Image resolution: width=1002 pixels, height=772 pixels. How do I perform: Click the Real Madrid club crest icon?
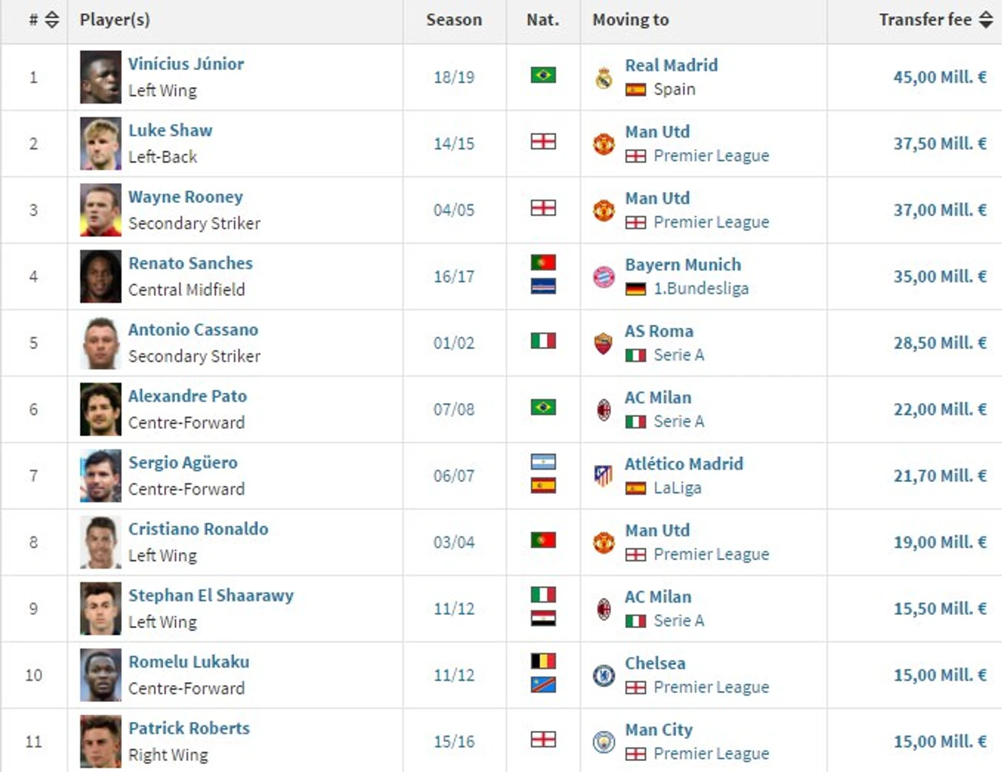click(x=603, y=78)
